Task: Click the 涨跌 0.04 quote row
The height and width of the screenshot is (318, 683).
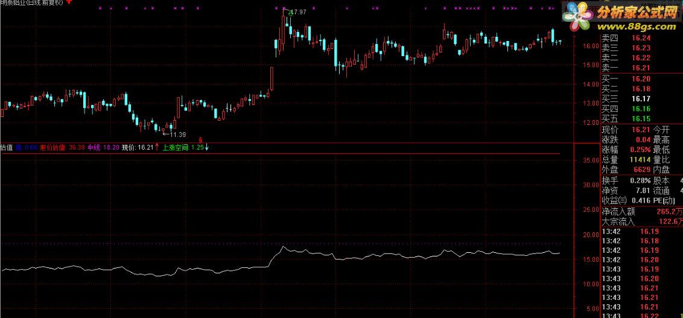Action: click(626, 140)
